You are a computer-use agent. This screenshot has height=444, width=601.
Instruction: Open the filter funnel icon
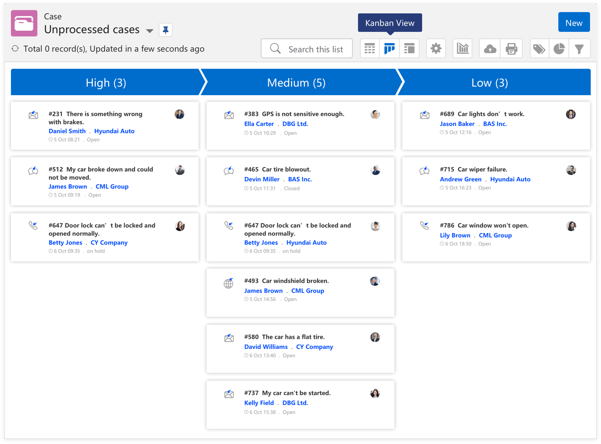579,49
